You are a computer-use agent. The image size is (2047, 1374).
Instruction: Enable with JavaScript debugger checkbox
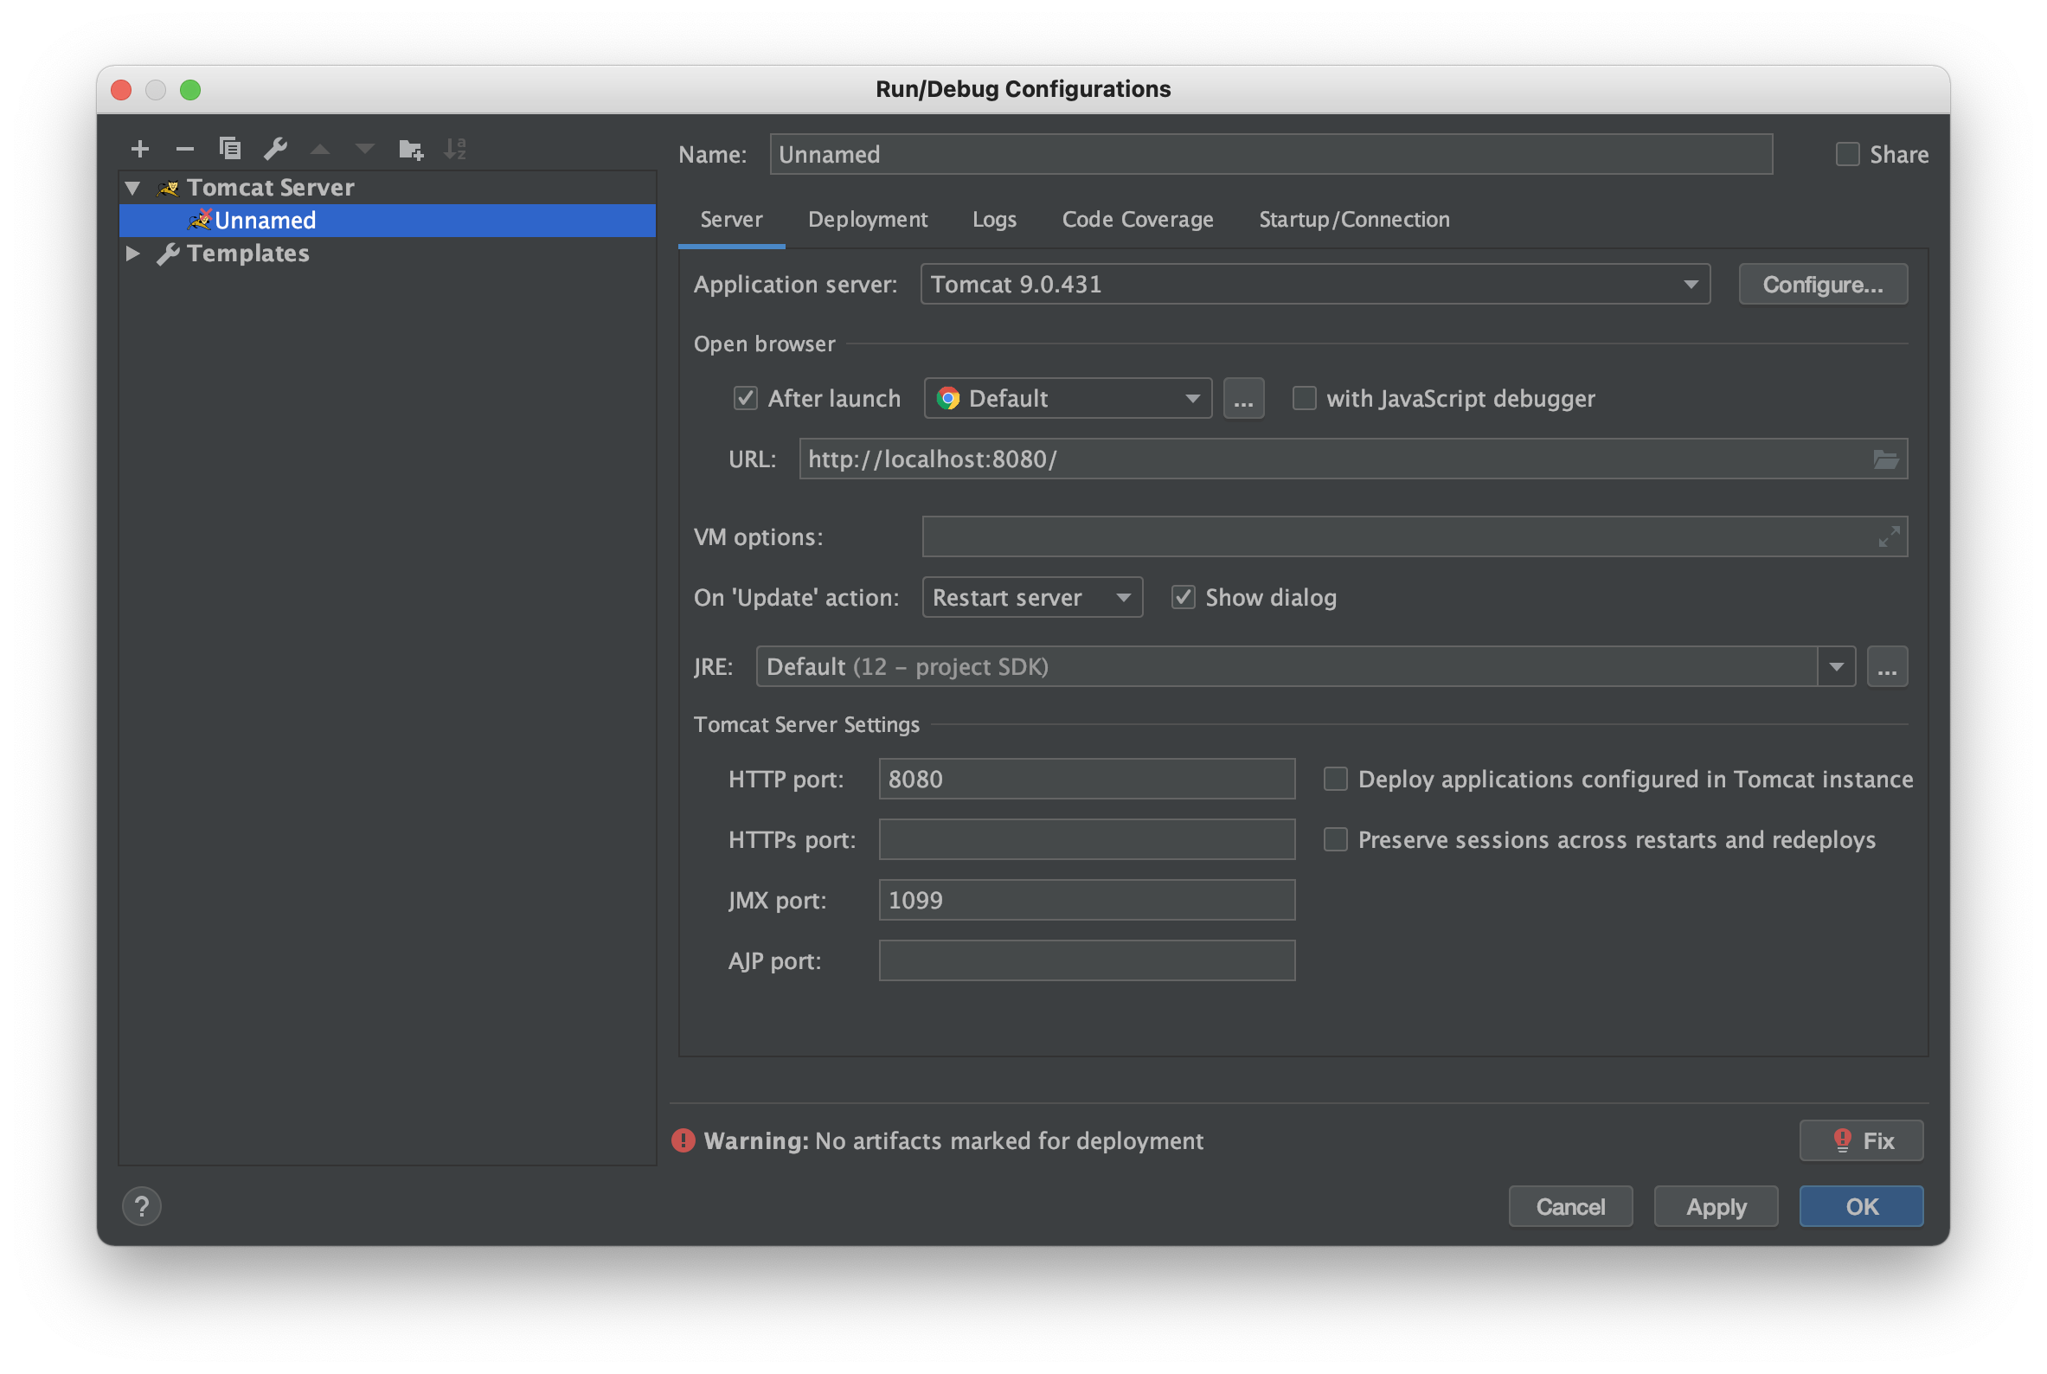click(1304, 399)
